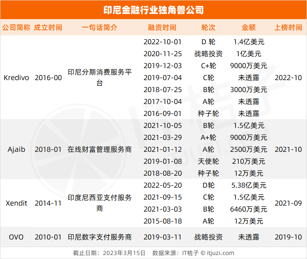Click funding date 2019-07-04

pos(163,78)
